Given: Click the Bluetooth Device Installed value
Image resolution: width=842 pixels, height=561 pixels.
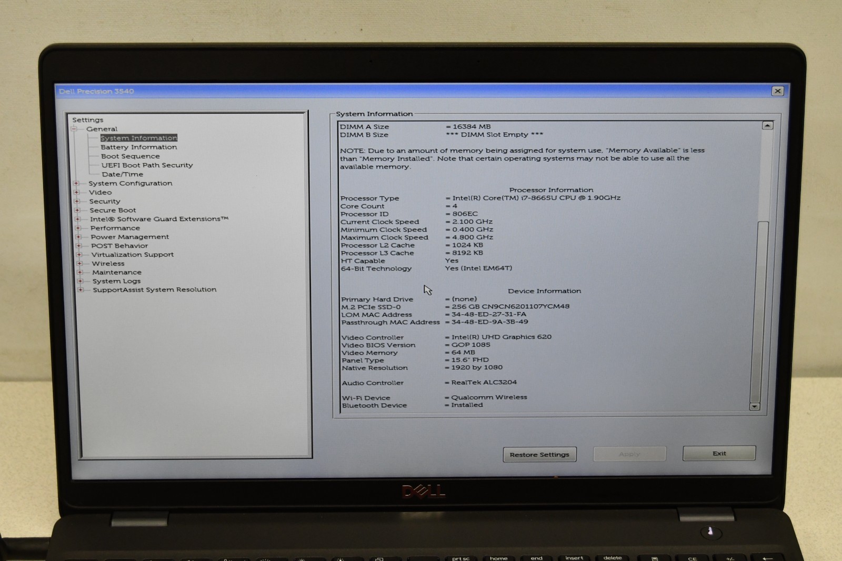Looking at the screenshot, I should (x=467, y=405).
